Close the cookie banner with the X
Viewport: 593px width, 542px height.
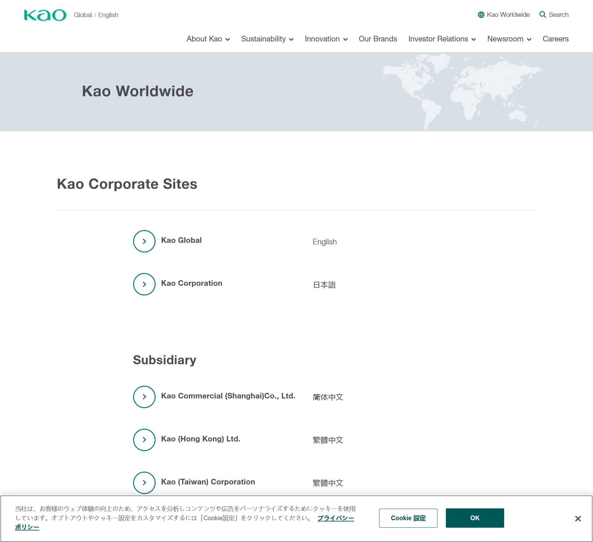click(x=578, y=519)
